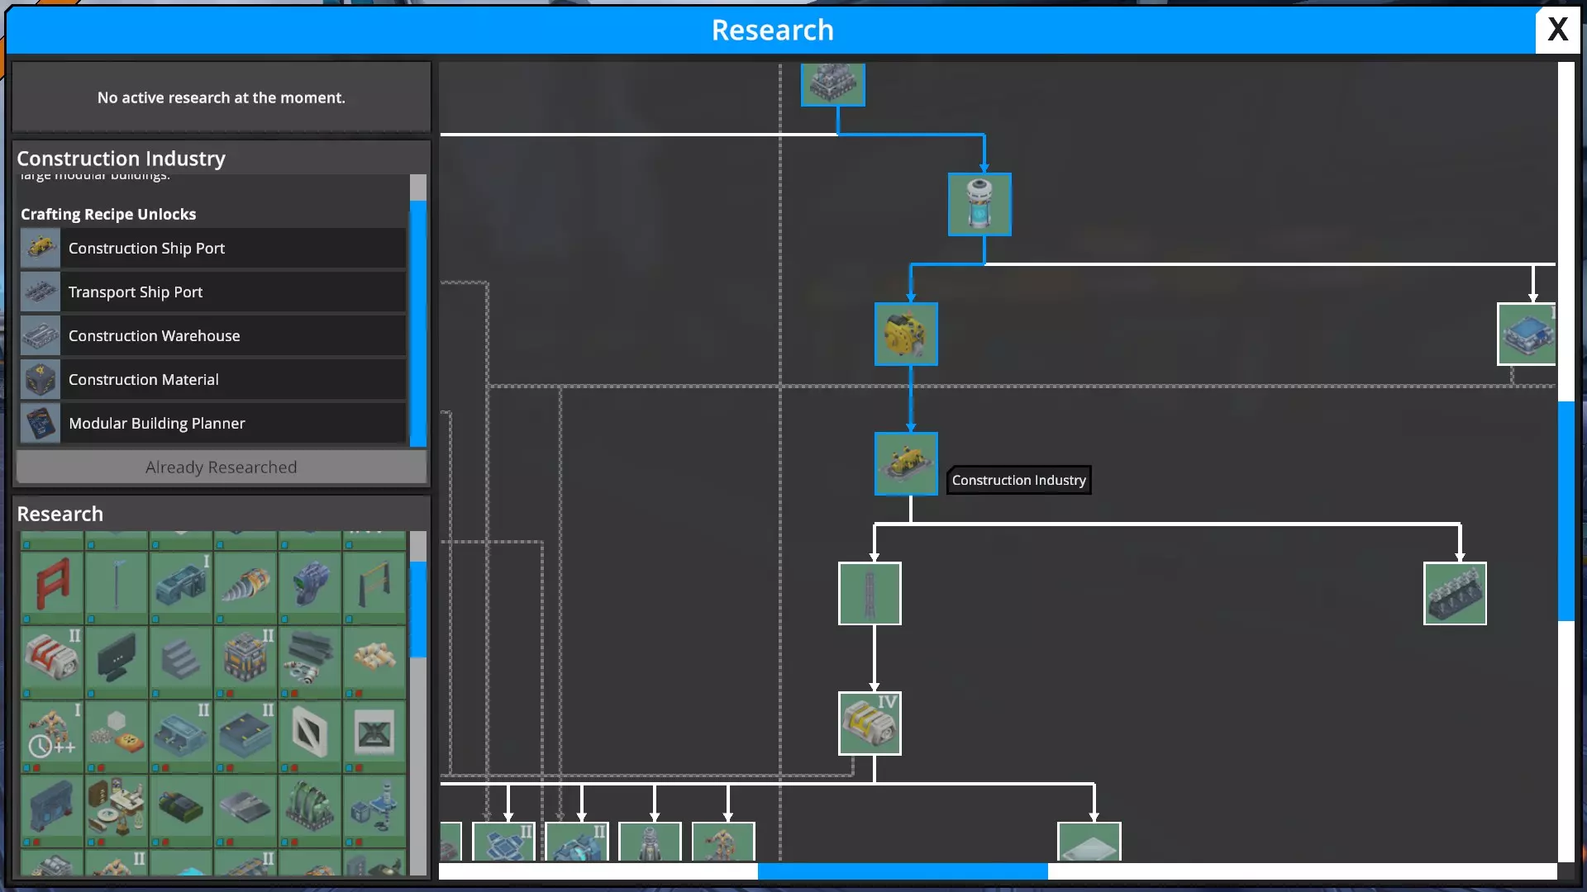The width and height of the screenshot is (1587, 892).
Task: Open the lattice tower research node
Action: pos(870,593)
